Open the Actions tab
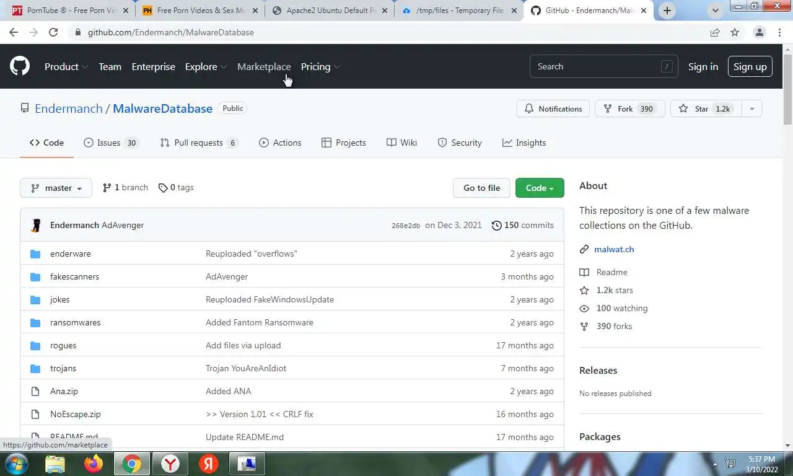 [x=280, y=143]
